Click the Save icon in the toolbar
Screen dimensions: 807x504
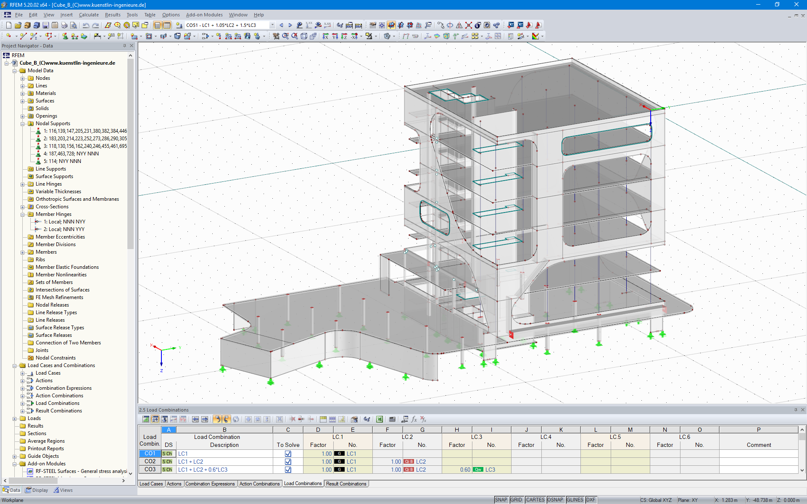(x=46, y=25)
